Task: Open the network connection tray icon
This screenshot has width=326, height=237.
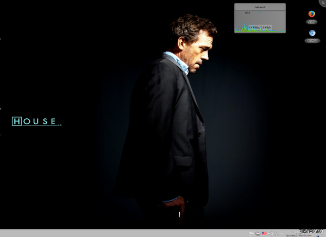Action: pyautogui.click(x=277, y=233)
